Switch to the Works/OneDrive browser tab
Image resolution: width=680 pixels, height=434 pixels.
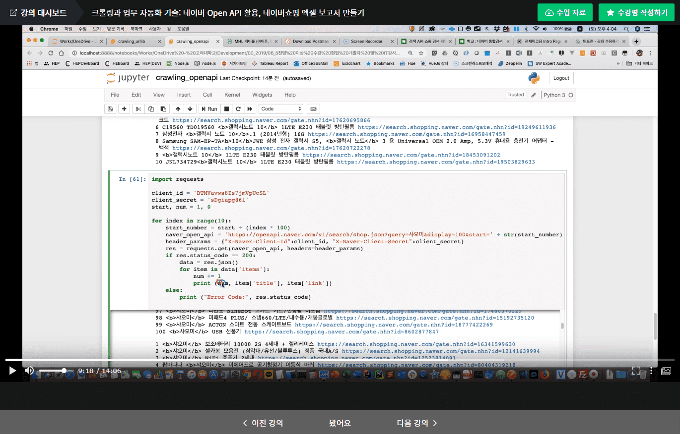(77, 41)
